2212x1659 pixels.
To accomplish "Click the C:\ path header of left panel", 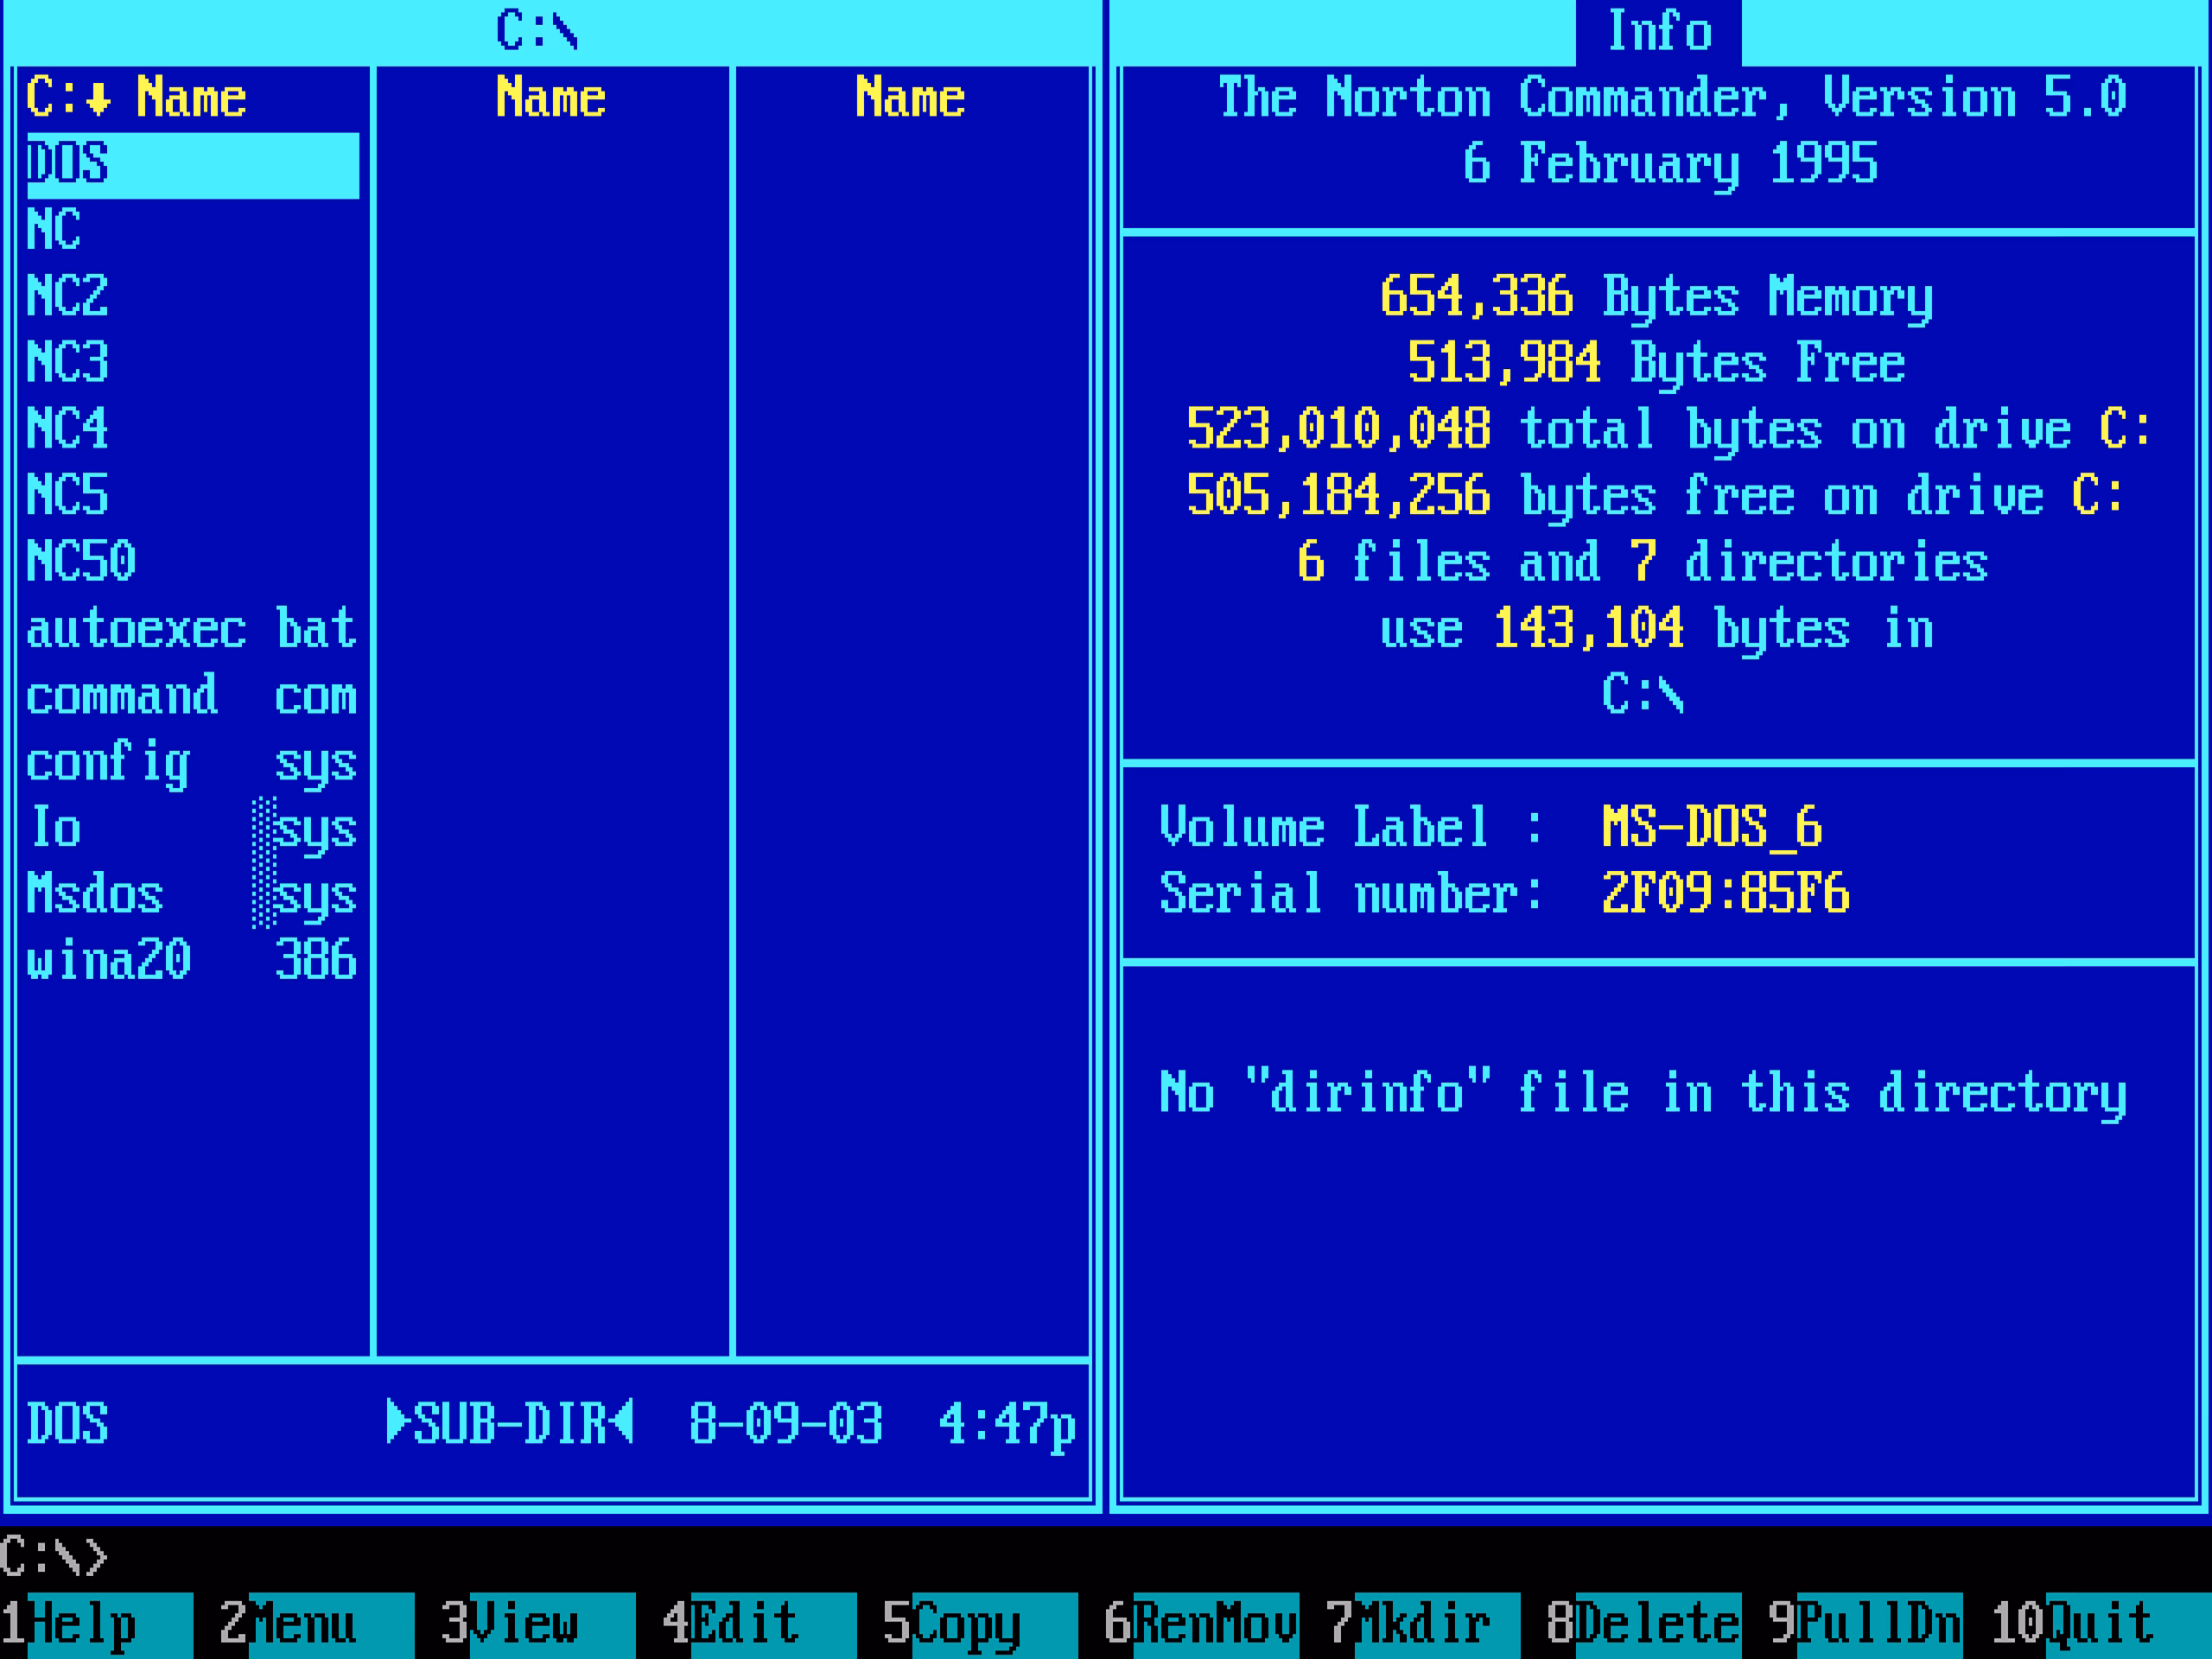I will click(x=537, y=30).
